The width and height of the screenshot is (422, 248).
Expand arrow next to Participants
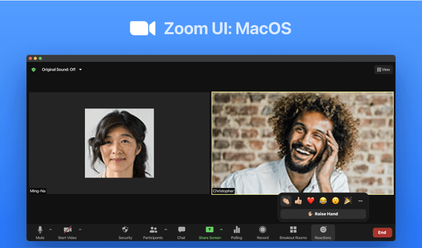166,230
